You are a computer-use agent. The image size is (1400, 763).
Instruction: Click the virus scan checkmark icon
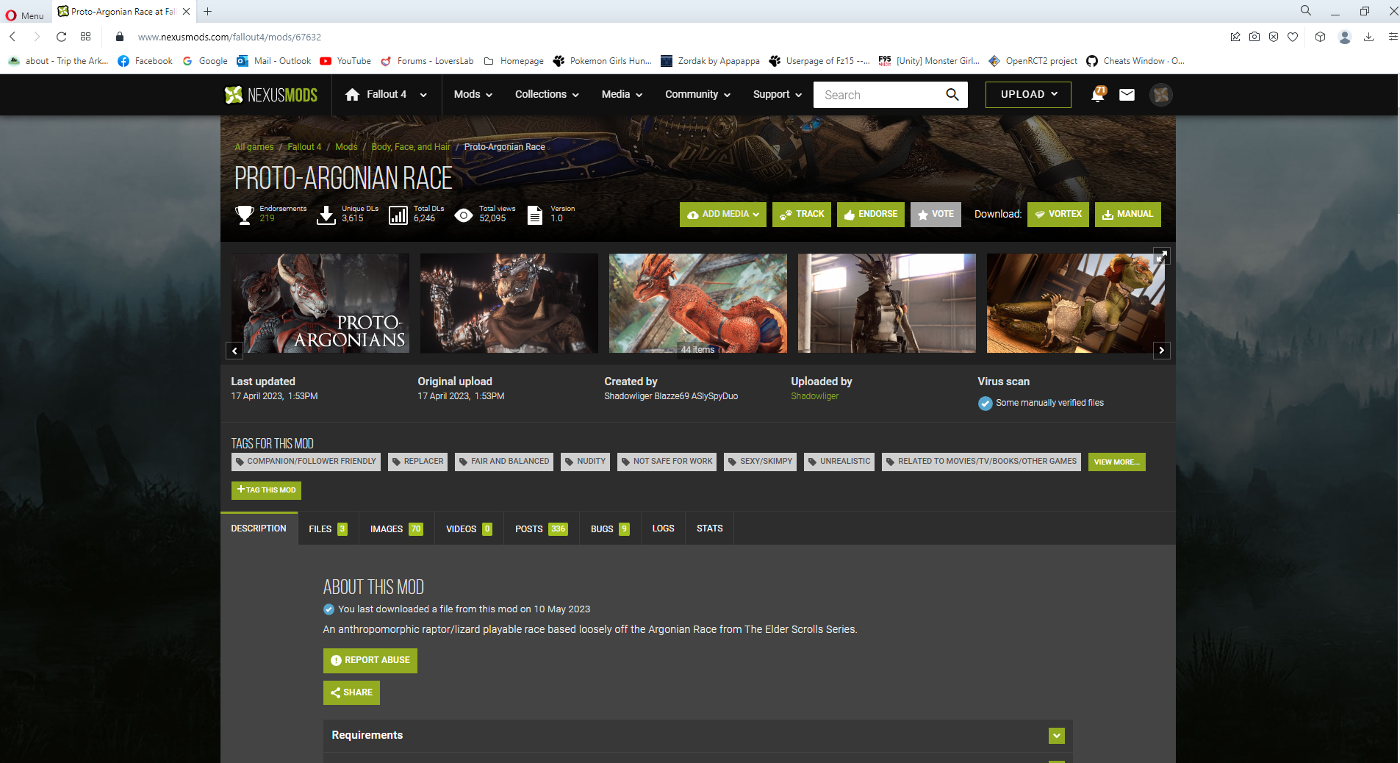tap(986, 404)
